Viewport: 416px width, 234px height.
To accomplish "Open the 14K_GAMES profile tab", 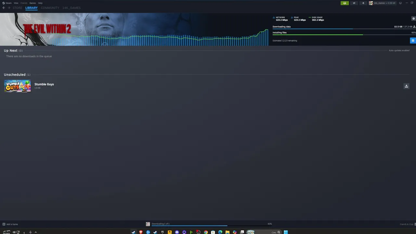I will (71, 8).
